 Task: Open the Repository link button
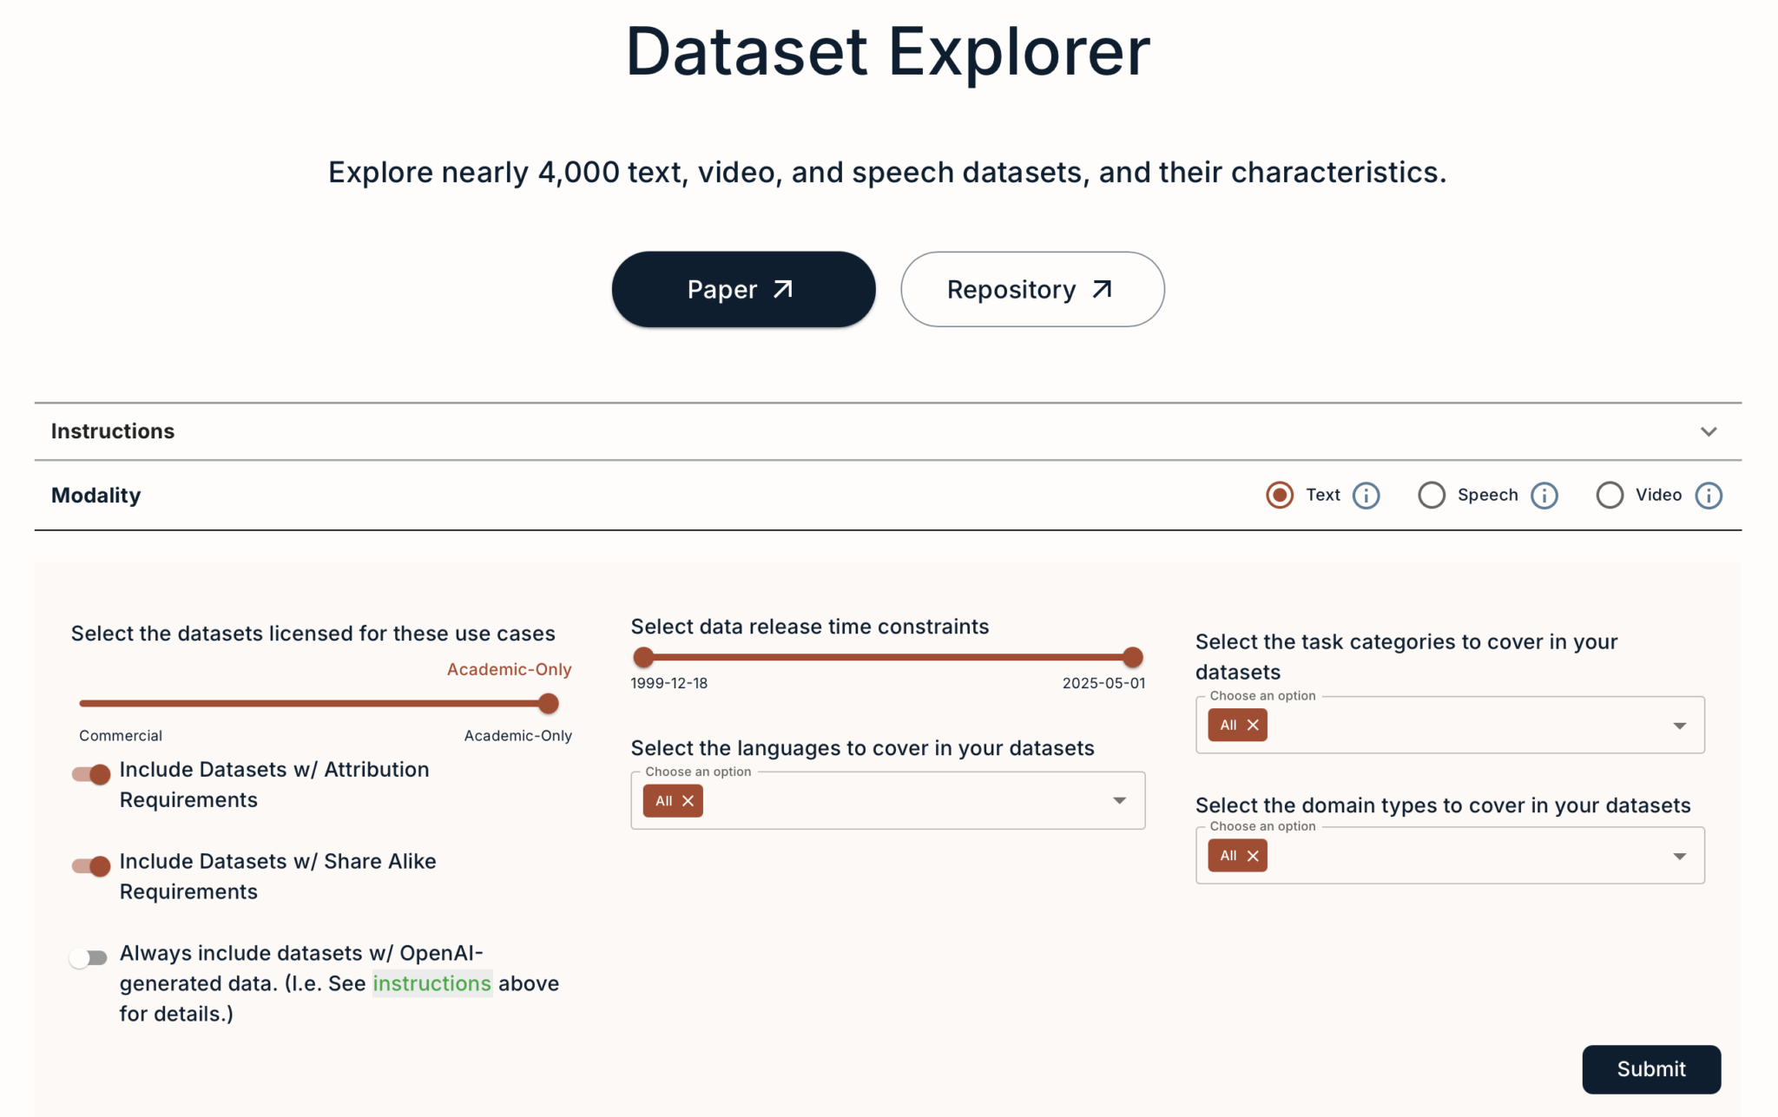[1032, 290]
